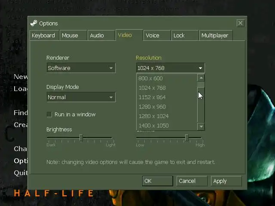
Task: Select 1280 x 1024 resolution
Action: (167, 116)
